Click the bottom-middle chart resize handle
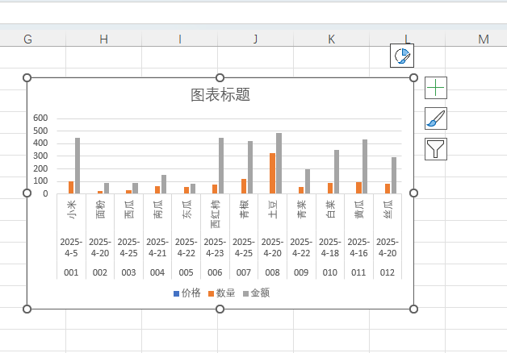 [x=220, y=309]
